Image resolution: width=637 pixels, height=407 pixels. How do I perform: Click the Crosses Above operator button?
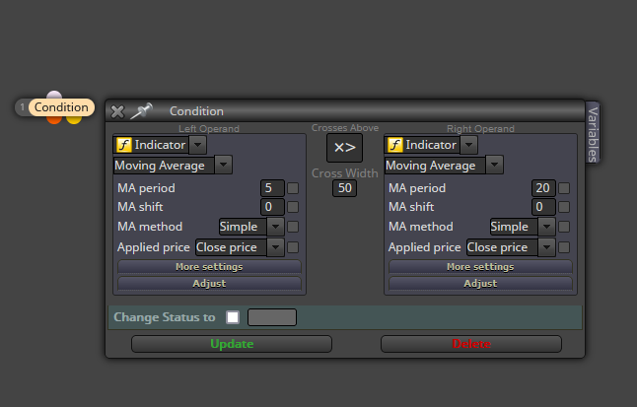point(344,148)
